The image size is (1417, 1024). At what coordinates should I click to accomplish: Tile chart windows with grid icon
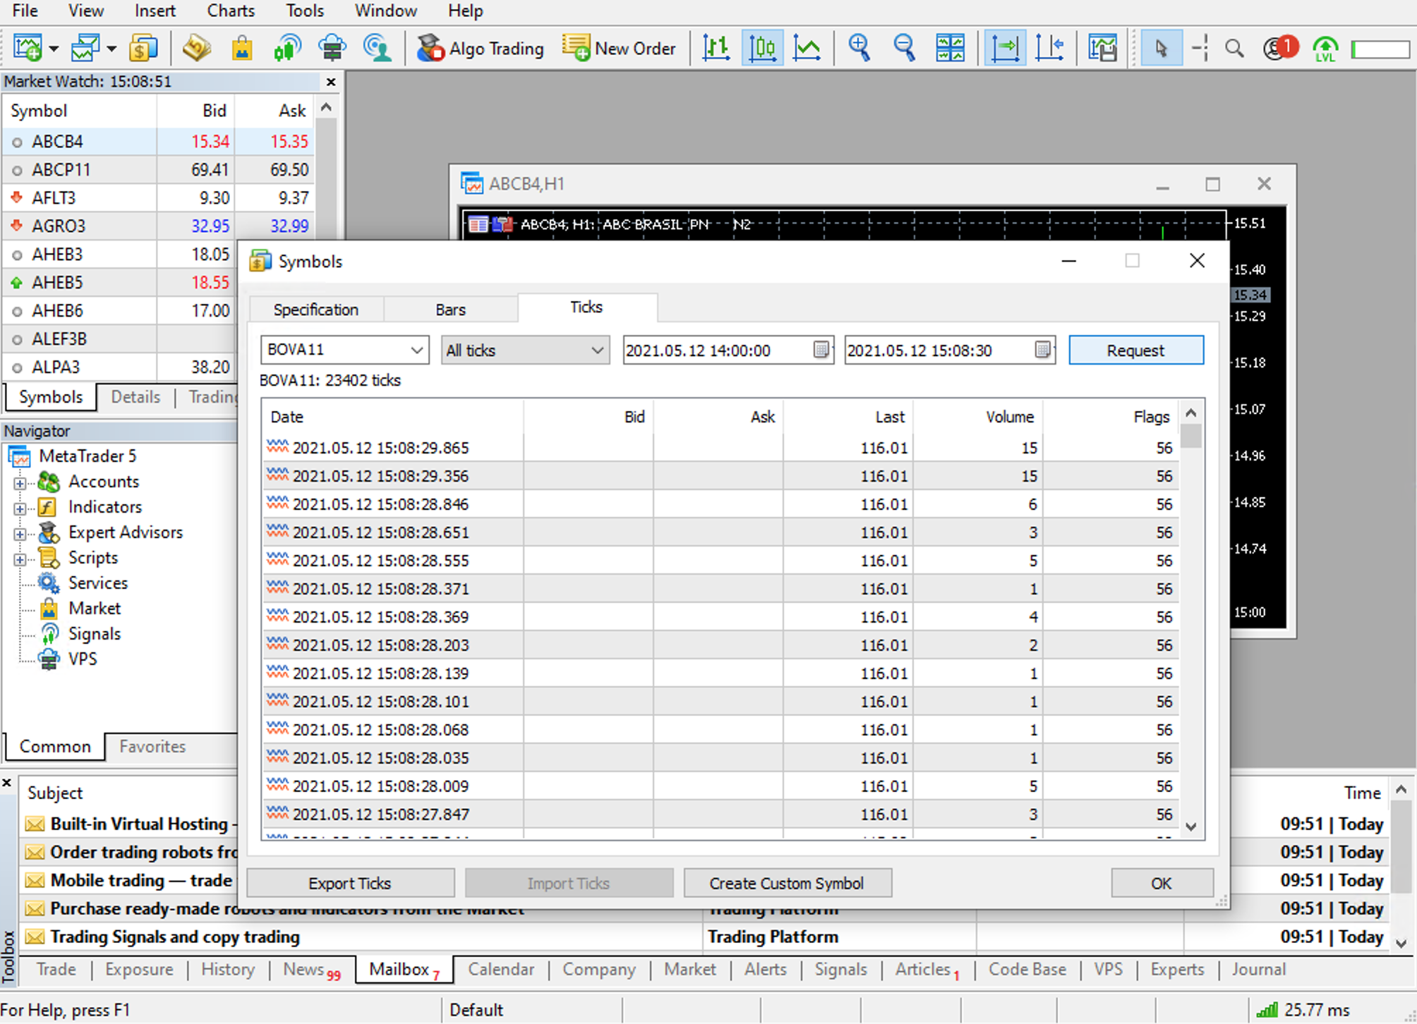(950, 49)
